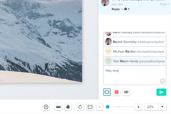
Task: Select the rectangle annotation tool
Action: pos(107,92)
